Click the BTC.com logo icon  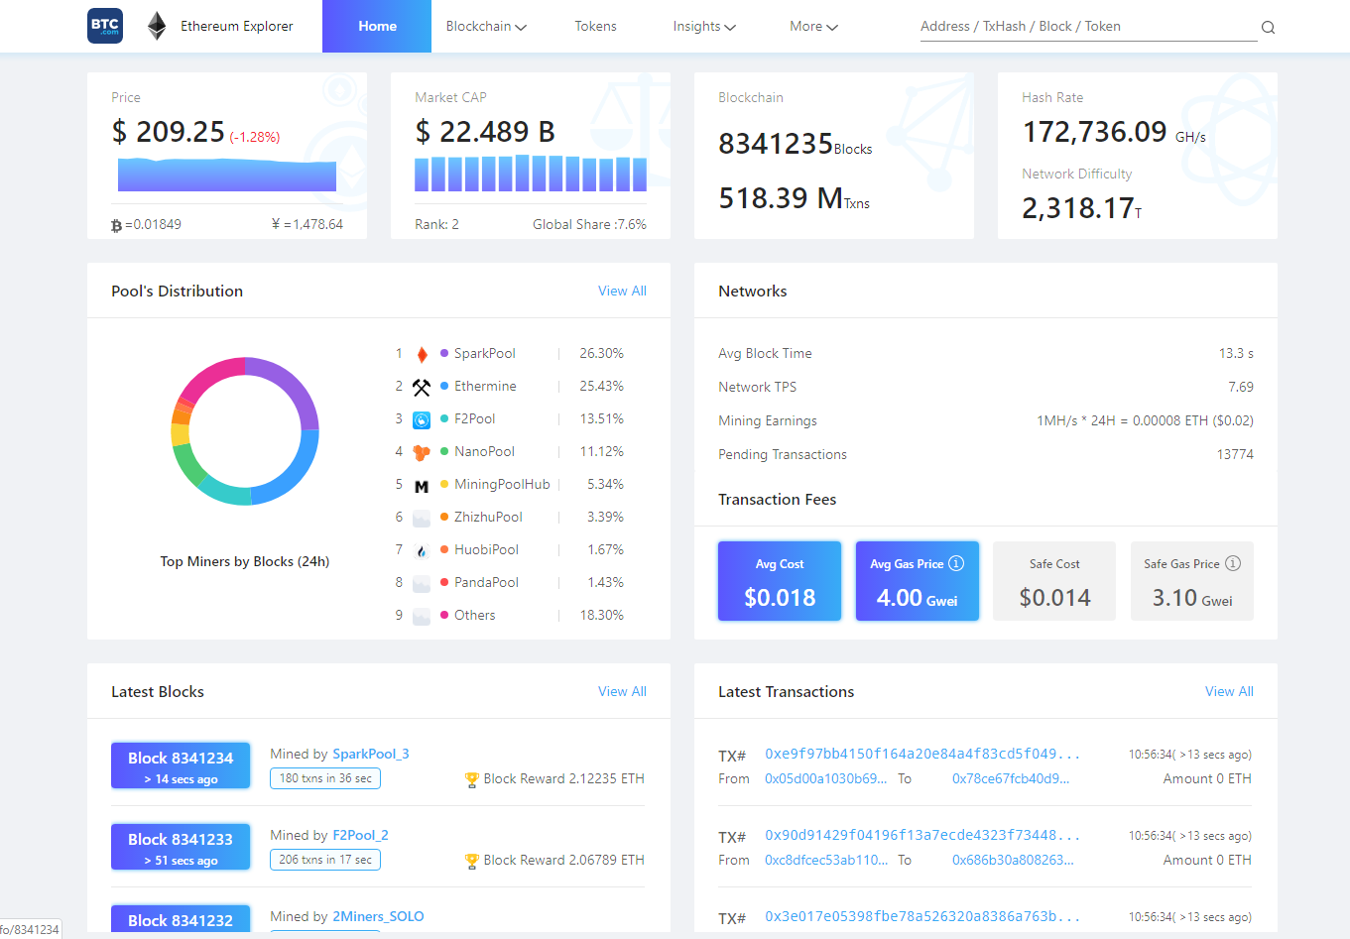click(x=105, y=26)
